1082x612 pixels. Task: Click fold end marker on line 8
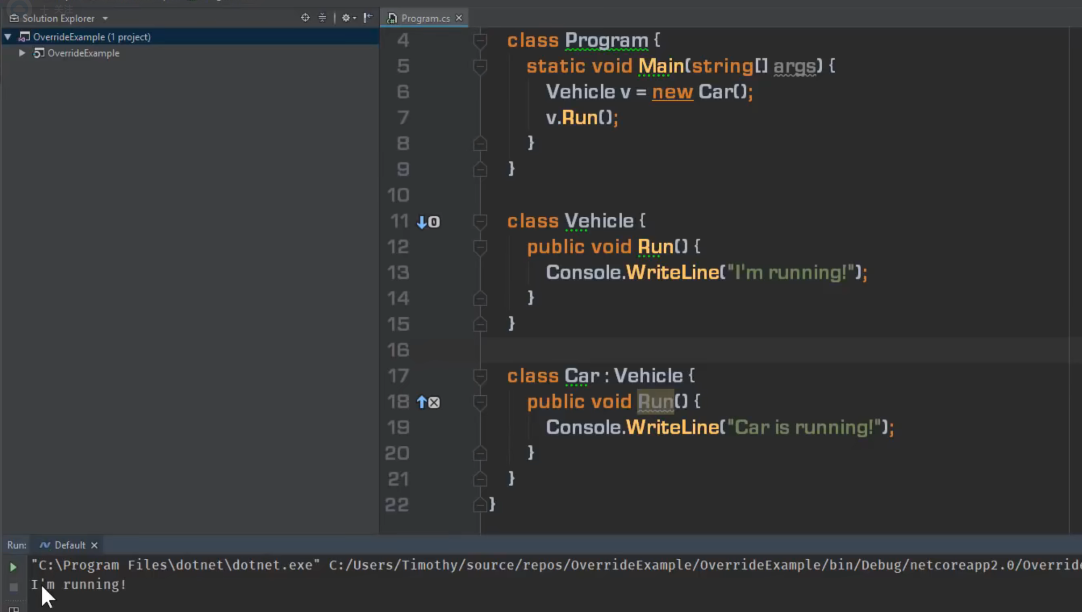click(x=480, y=144)
